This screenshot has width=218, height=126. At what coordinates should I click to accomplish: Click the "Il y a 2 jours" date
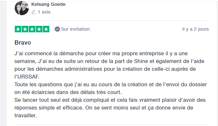click(195, 29)
